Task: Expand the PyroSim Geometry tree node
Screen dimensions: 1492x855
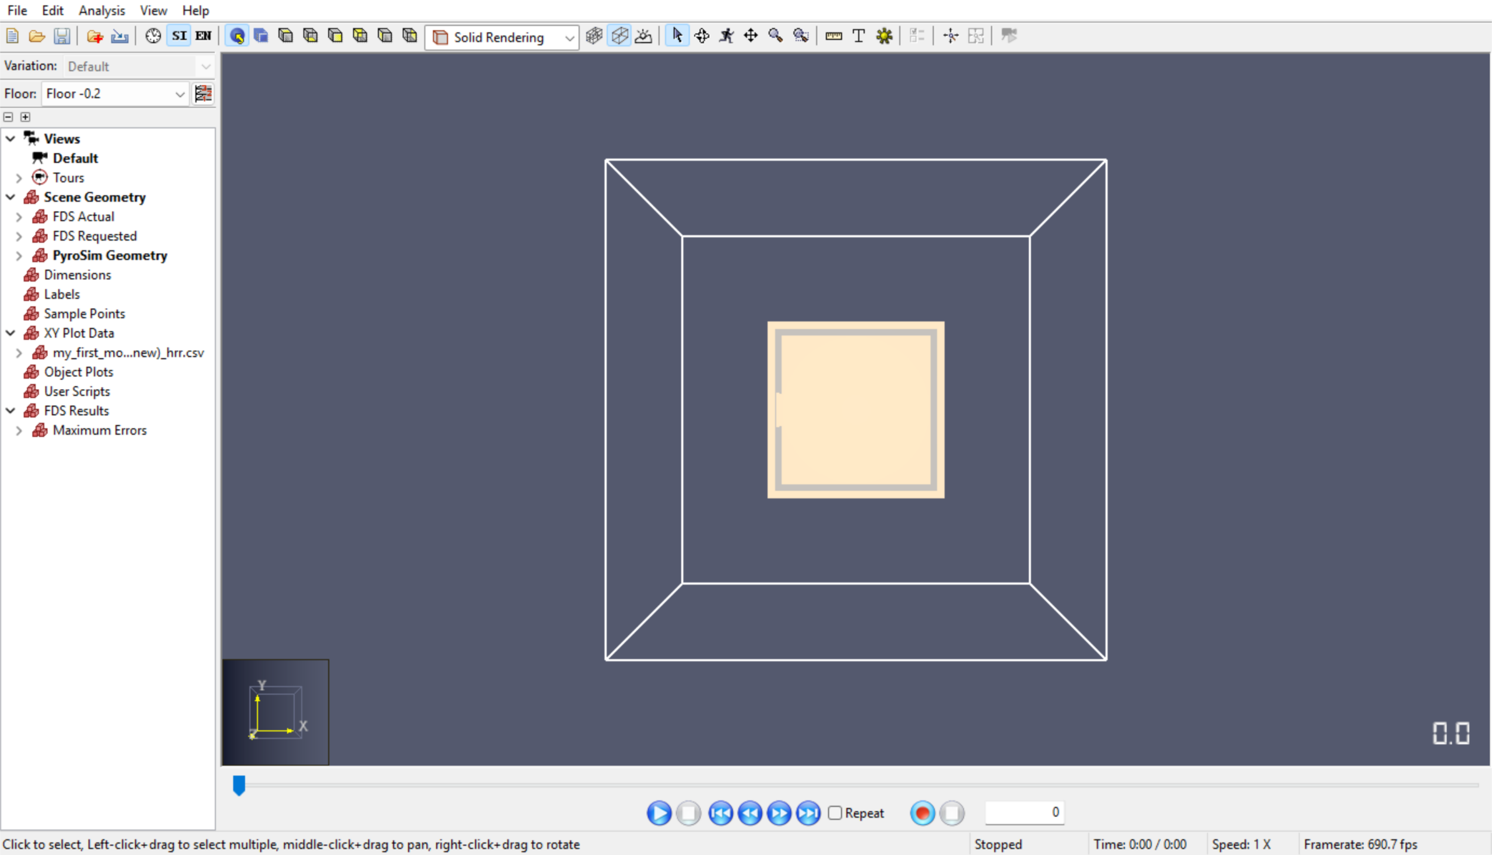Action: point(19,256)
